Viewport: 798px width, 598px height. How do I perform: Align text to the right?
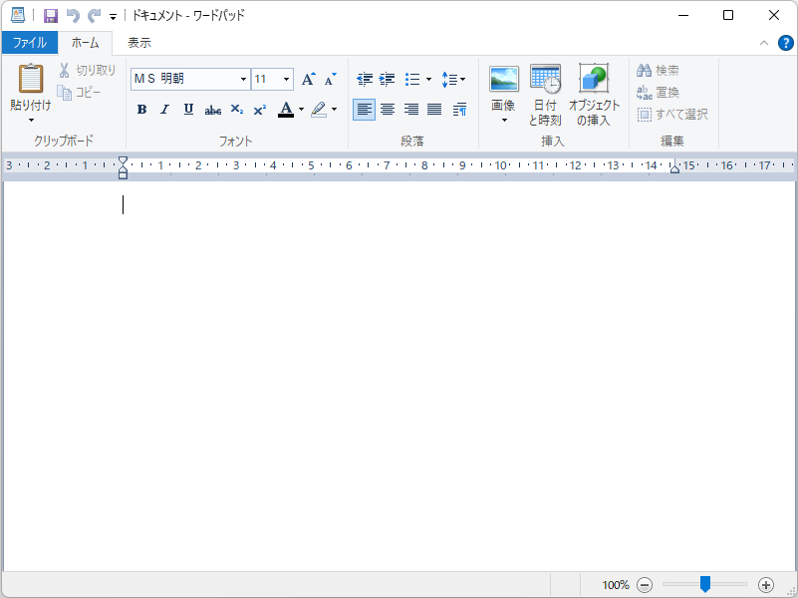[x=411, y=109]
